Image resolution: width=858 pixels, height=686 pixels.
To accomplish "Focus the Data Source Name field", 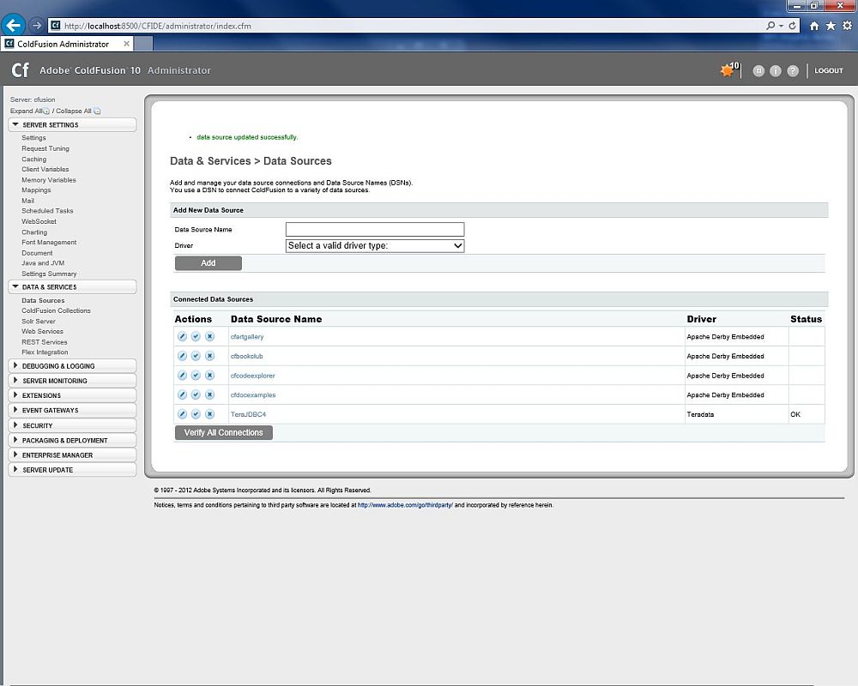I will (x=375, y=229).
